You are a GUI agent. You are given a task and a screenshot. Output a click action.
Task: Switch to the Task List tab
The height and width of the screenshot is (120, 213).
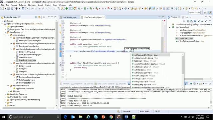[186, 17]
